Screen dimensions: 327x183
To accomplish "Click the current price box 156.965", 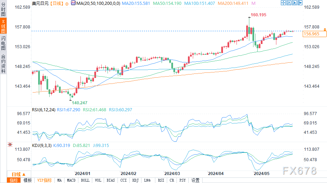I will (315, 34).
